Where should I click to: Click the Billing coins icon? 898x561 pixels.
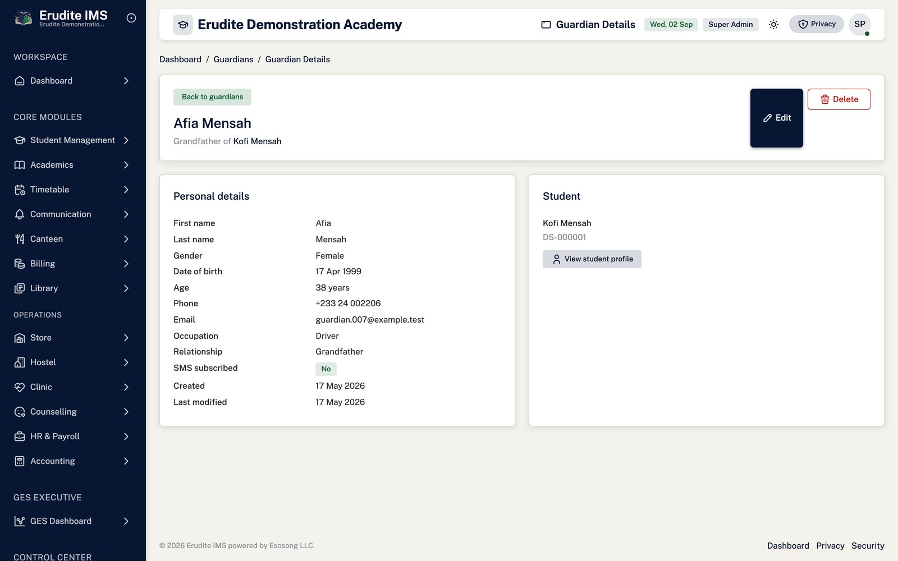pos(20,264)
